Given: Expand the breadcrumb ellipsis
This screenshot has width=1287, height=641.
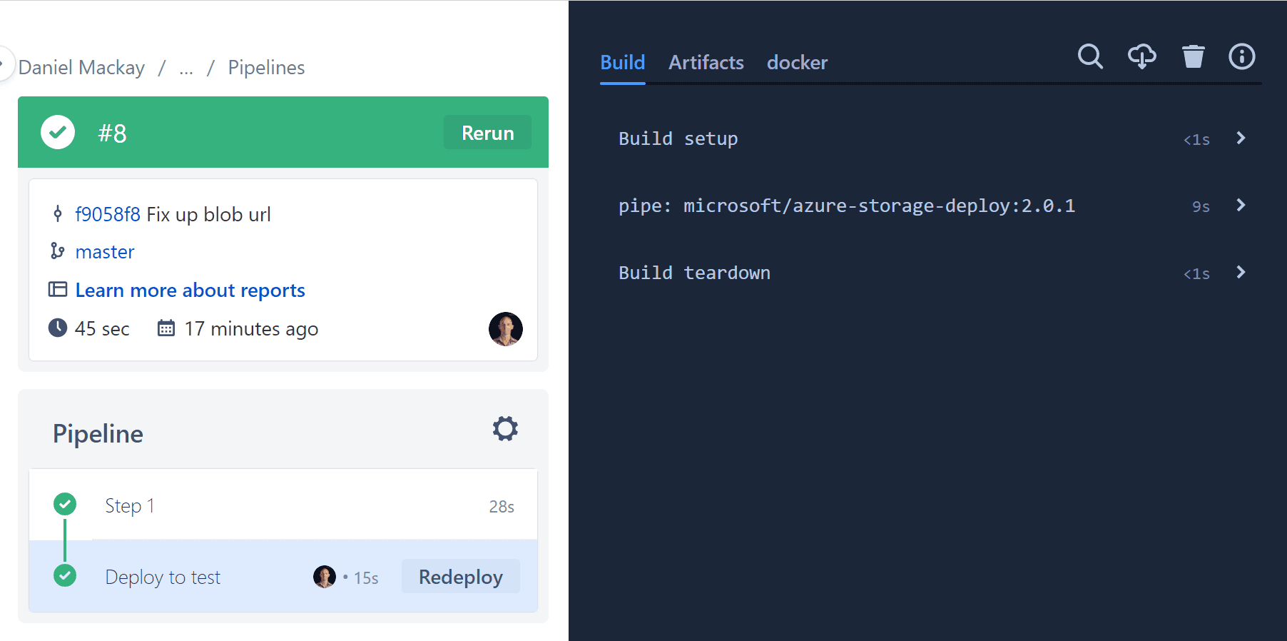Looking at the screenshot, I should click(186, 68).
